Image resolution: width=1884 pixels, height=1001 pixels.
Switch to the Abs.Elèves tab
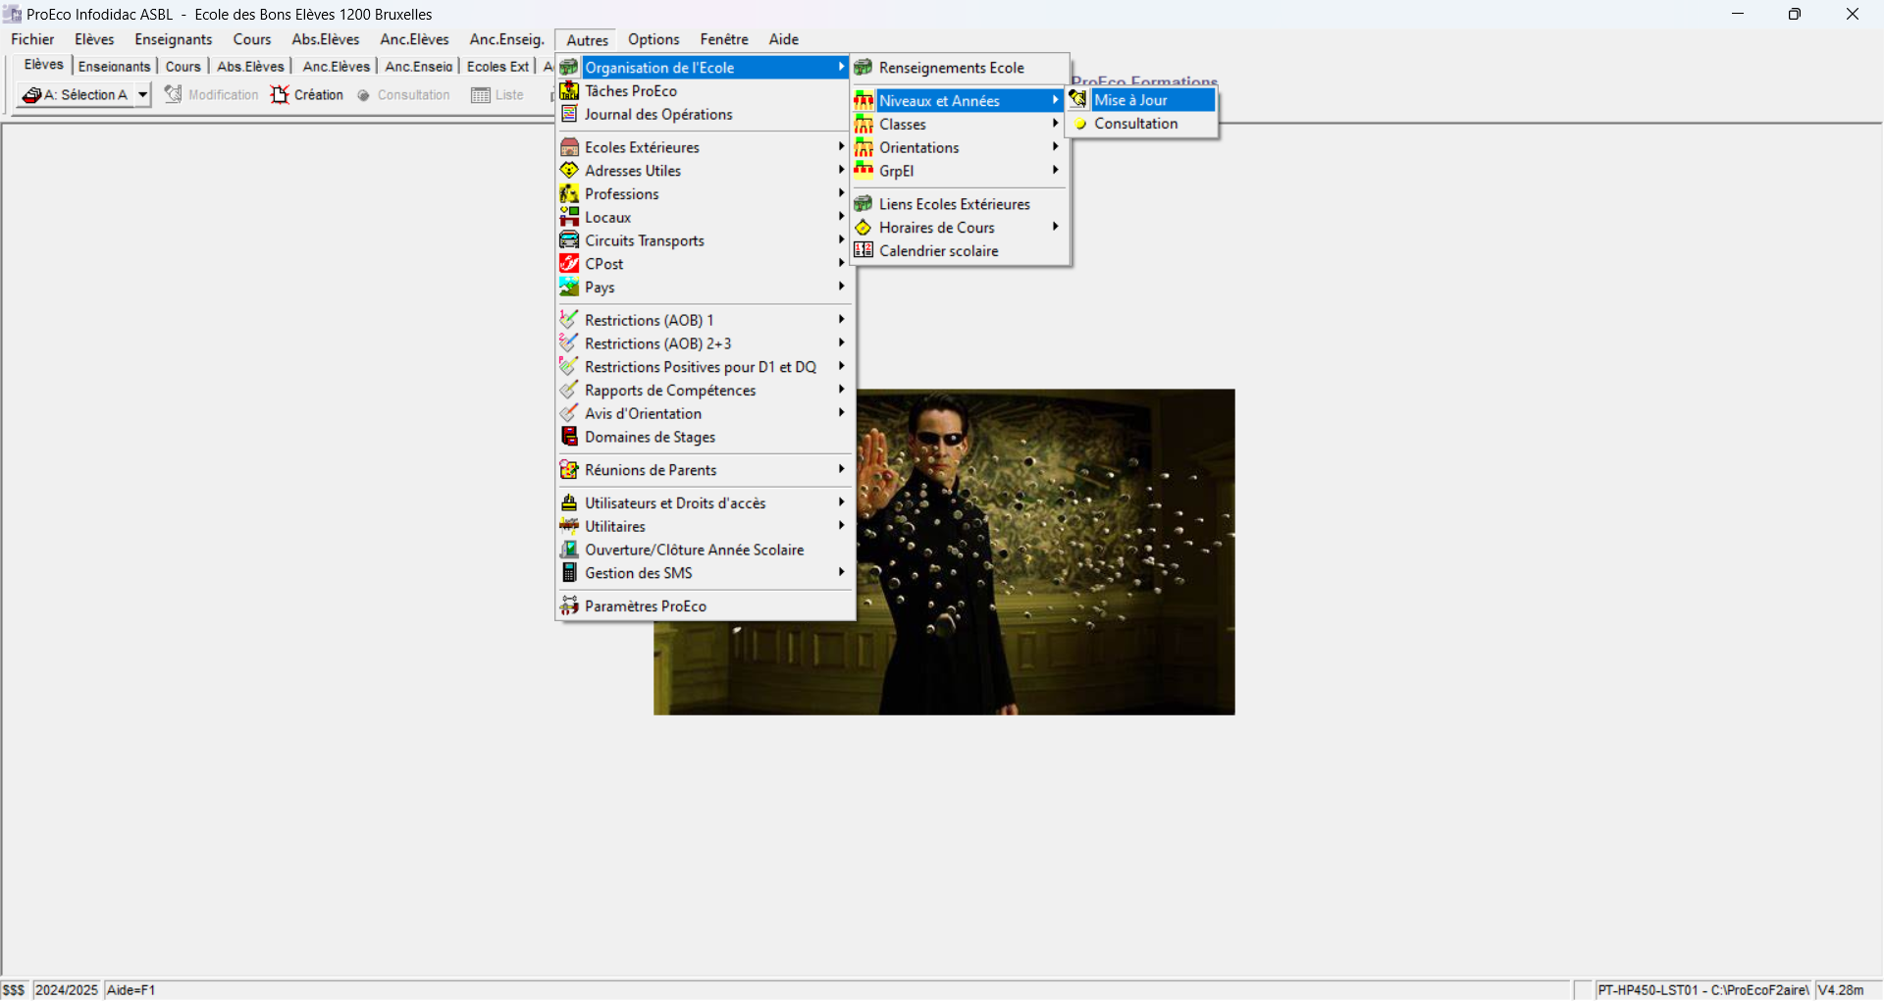pos(250,67)
